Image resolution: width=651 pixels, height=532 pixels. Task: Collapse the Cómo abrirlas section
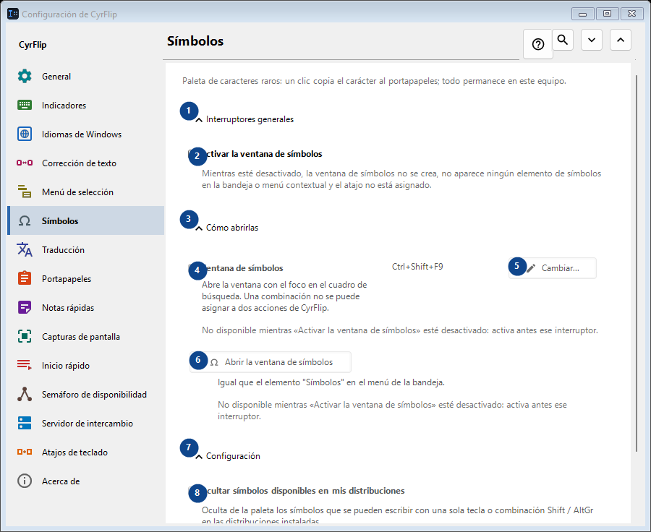coord(199,228)
